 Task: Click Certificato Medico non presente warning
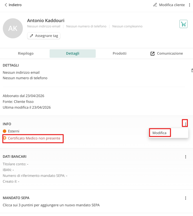pos(34,138)
